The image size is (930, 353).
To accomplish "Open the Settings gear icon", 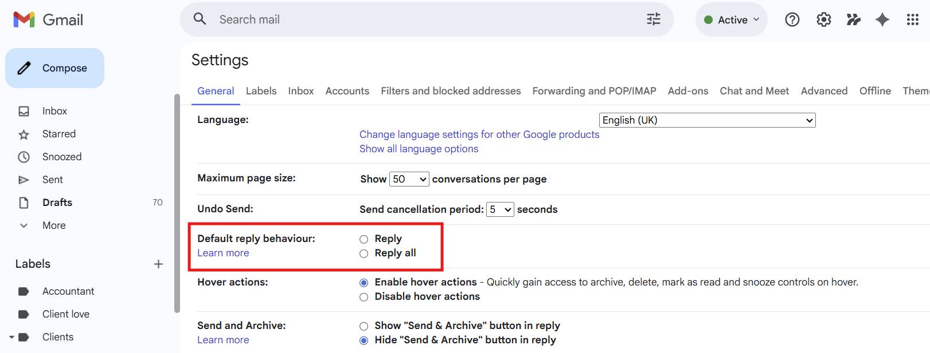I will pyautogui.click(x=824, y=19).
